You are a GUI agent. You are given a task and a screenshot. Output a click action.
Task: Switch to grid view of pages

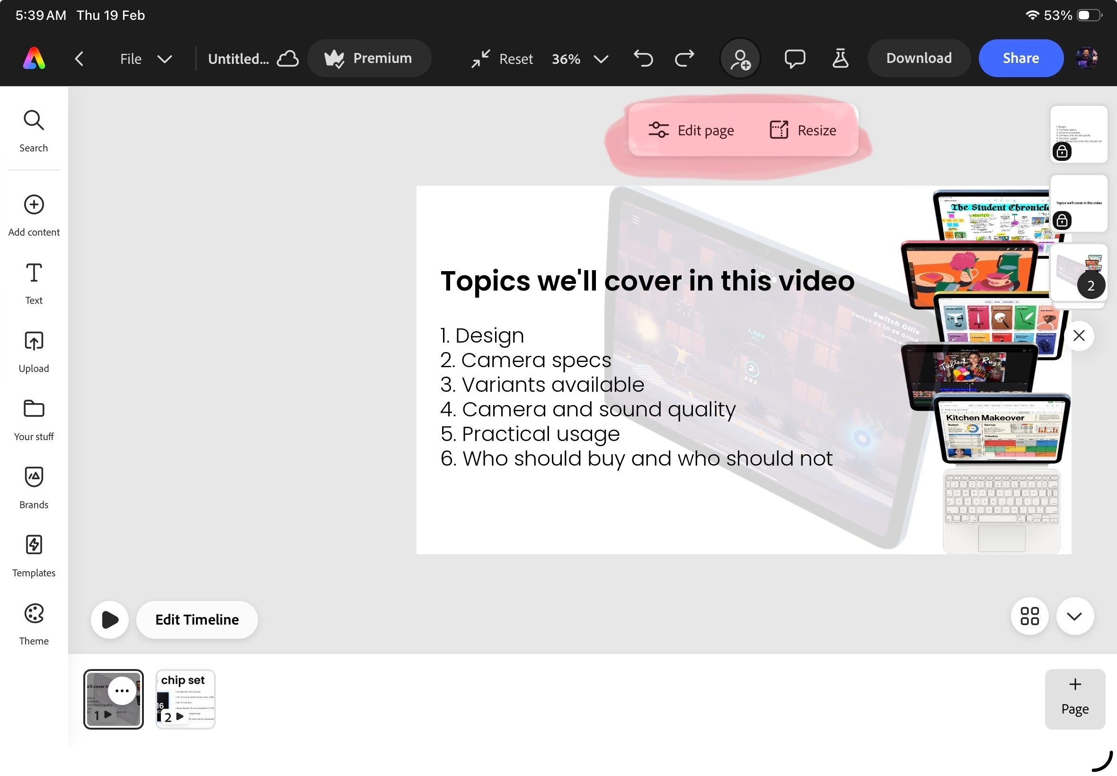[x=1029, y=616]
